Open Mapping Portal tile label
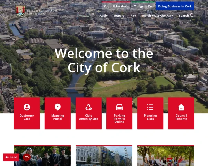The height and width of the screenshot is (166, 208). point(58,117)
